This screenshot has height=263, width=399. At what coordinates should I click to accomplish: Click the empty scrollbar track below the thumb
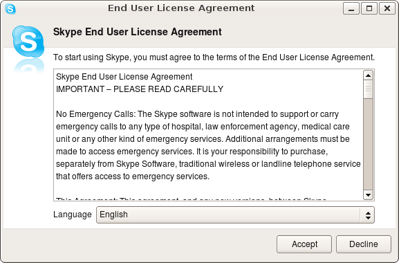(368, 144)
